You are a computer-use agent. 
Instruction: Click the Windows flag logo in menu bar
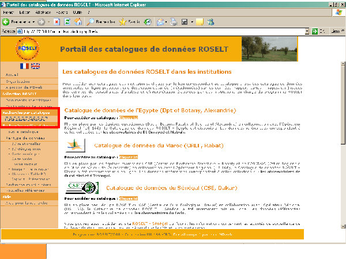click(339, 12)
